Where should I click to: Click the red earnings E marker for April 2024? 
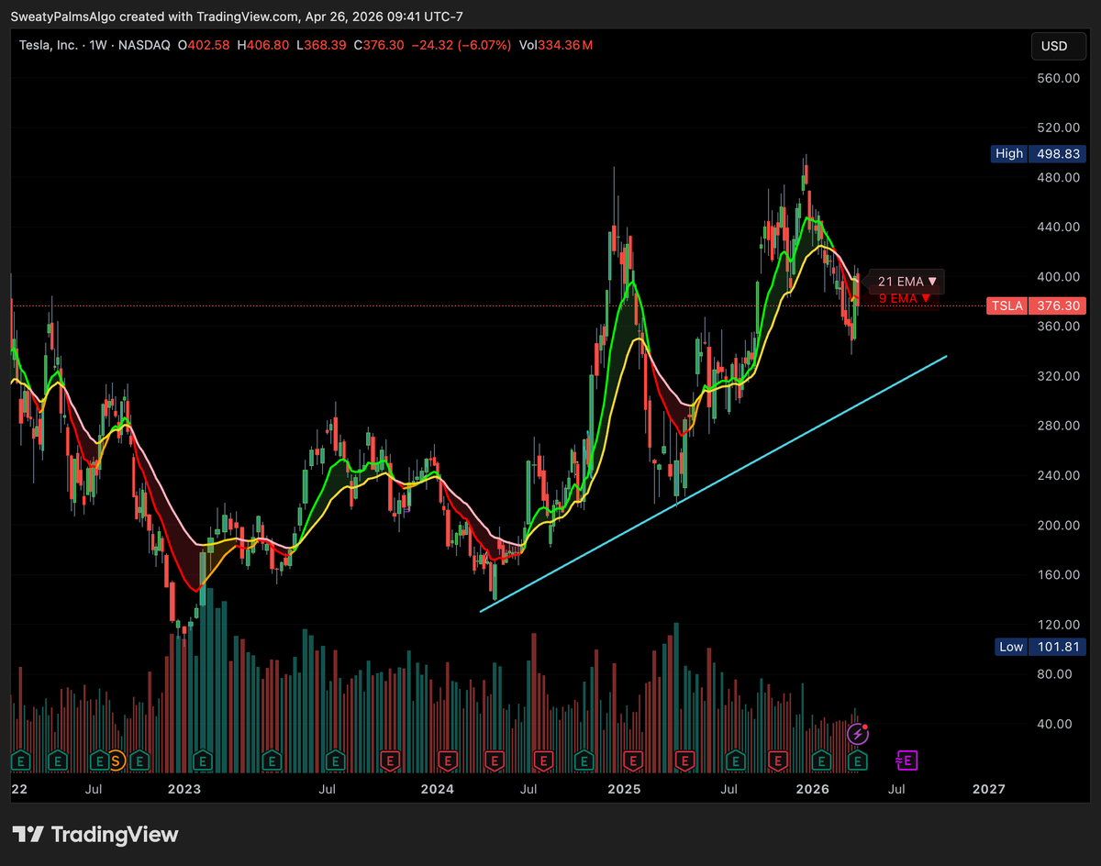(x=495, y=761)
